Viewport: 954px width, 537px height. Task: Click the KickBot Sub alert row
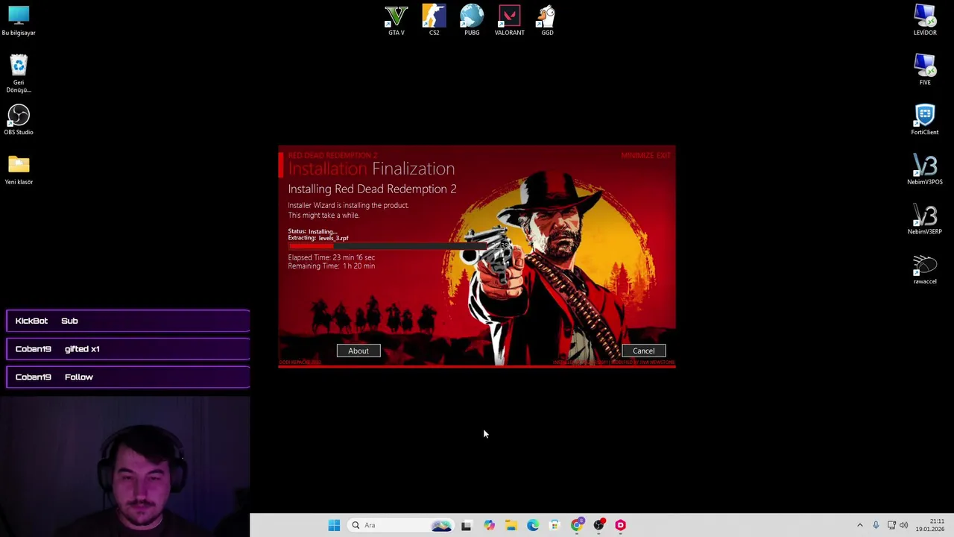(x=128, y=321)
